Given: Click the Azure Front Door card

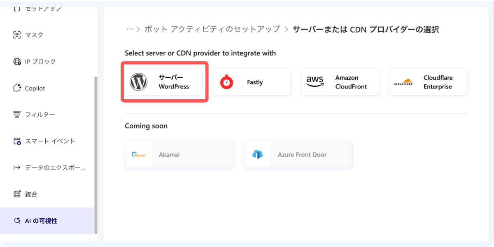Looking at the screenshot, I should pos(298,154).
